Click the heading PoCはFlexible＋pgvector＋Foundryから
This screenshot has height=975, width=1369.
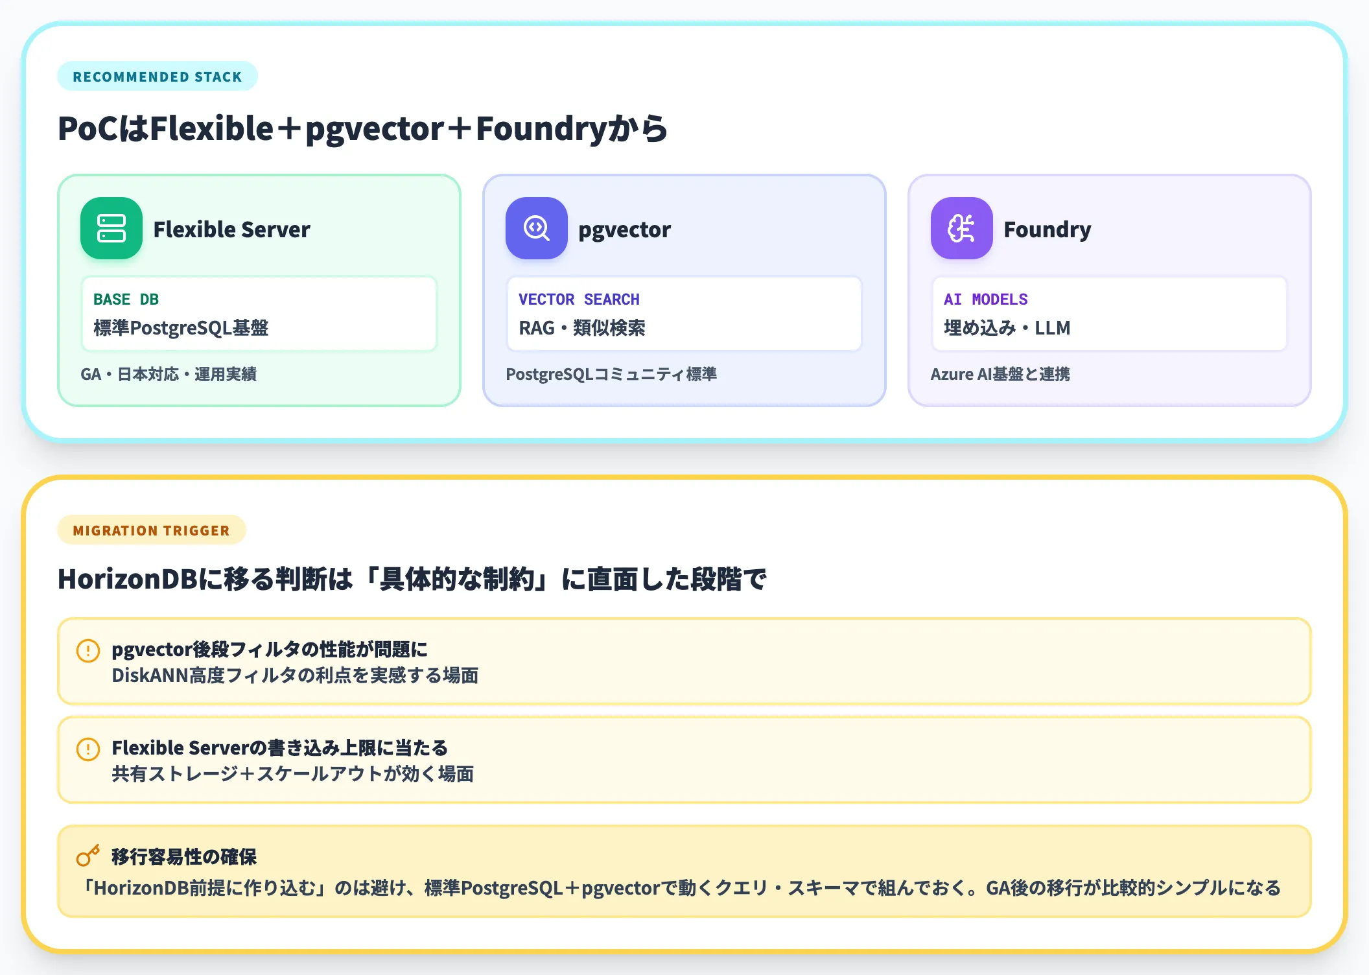363,128
